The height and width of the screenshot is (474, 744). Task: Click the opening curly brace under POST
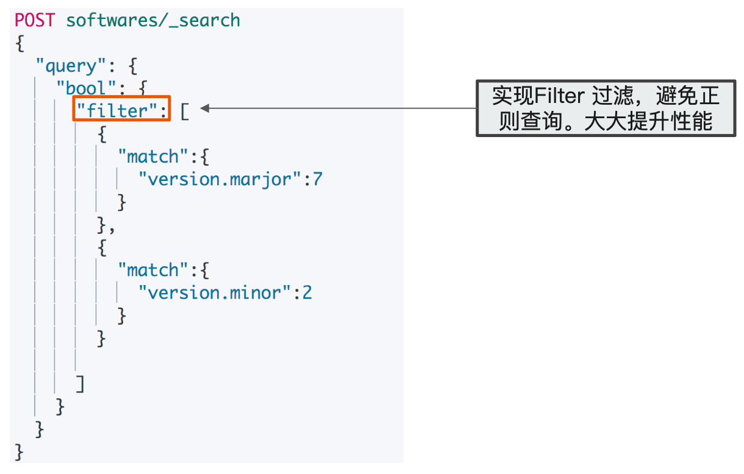[x=19, y=43]
